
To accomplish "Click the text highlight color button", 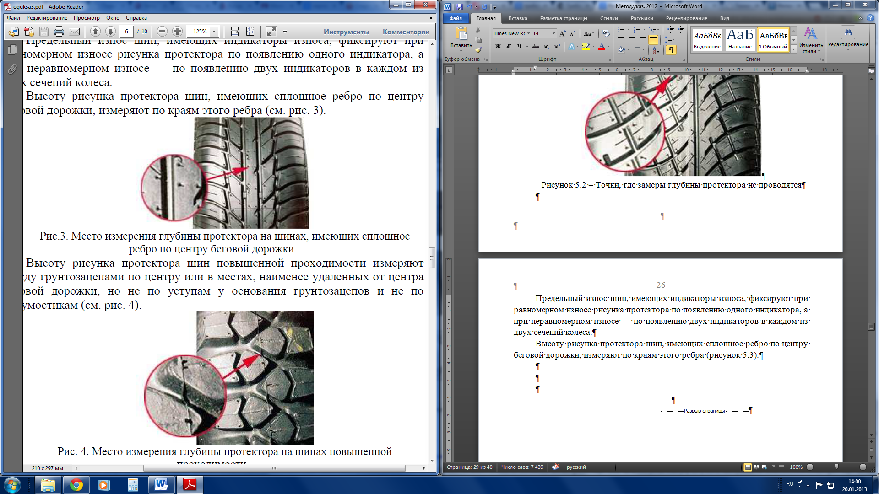I will pyautogui.click(x=586, y=47).
